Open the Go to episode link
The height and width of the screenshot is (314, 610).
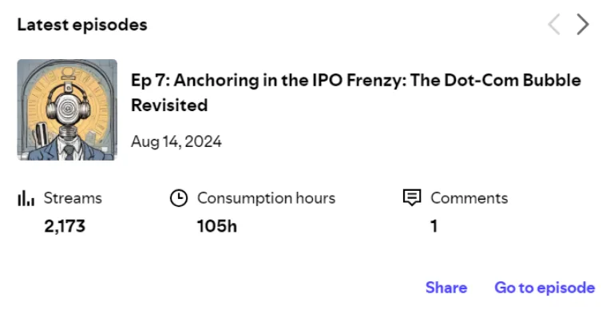click(545, 288)
